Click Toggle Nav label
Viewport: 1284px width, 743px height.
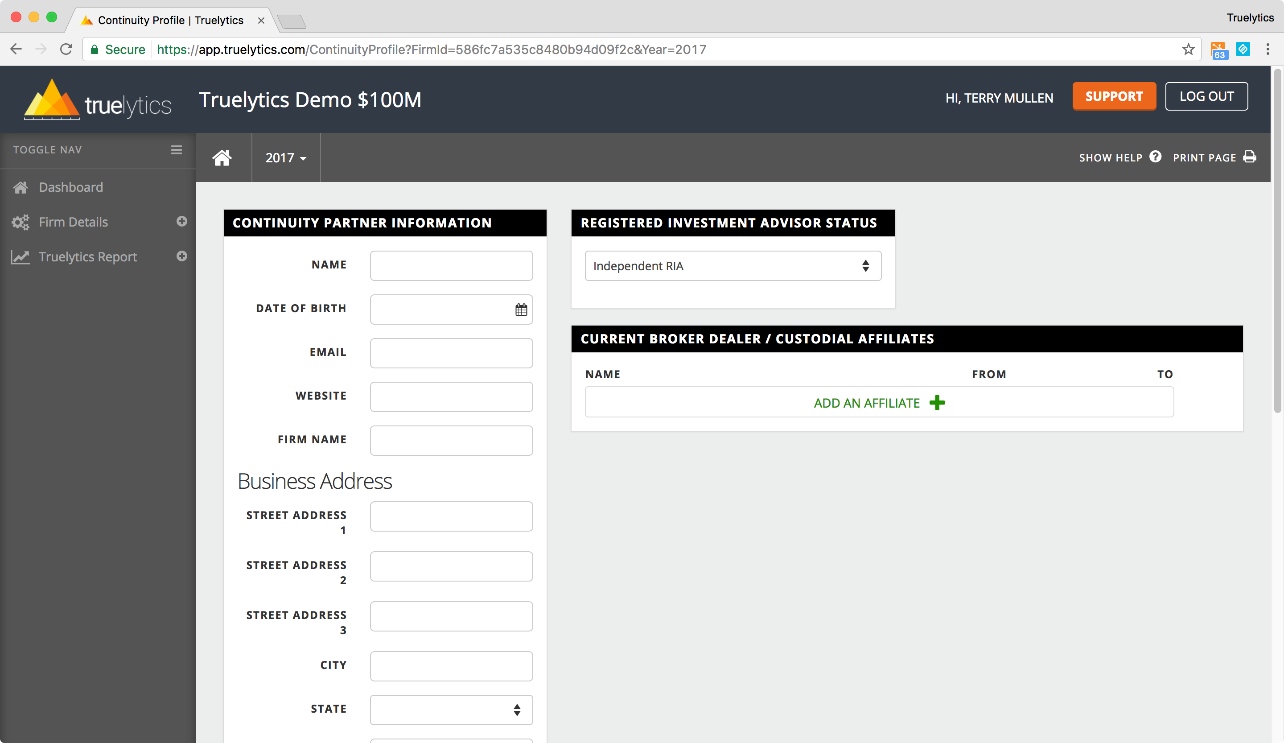[x=47, y=150]
